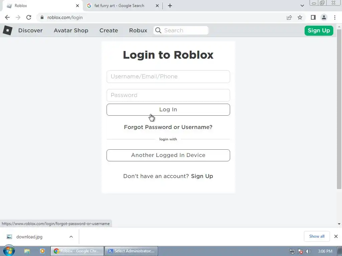The image size is (342, 256).
Task: Click the site lock icon in address bar
Action: (x=42, y=17)
